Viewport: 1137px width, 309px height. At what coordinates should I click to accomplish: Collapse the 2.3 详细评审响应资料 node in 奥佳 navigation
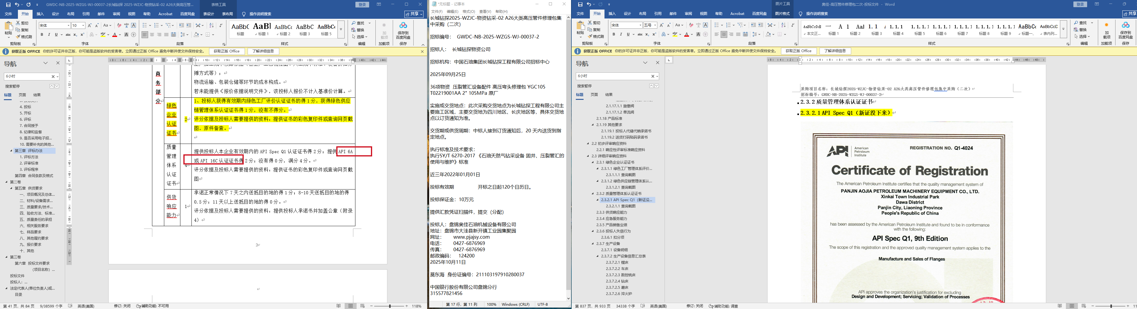(588, 156)
